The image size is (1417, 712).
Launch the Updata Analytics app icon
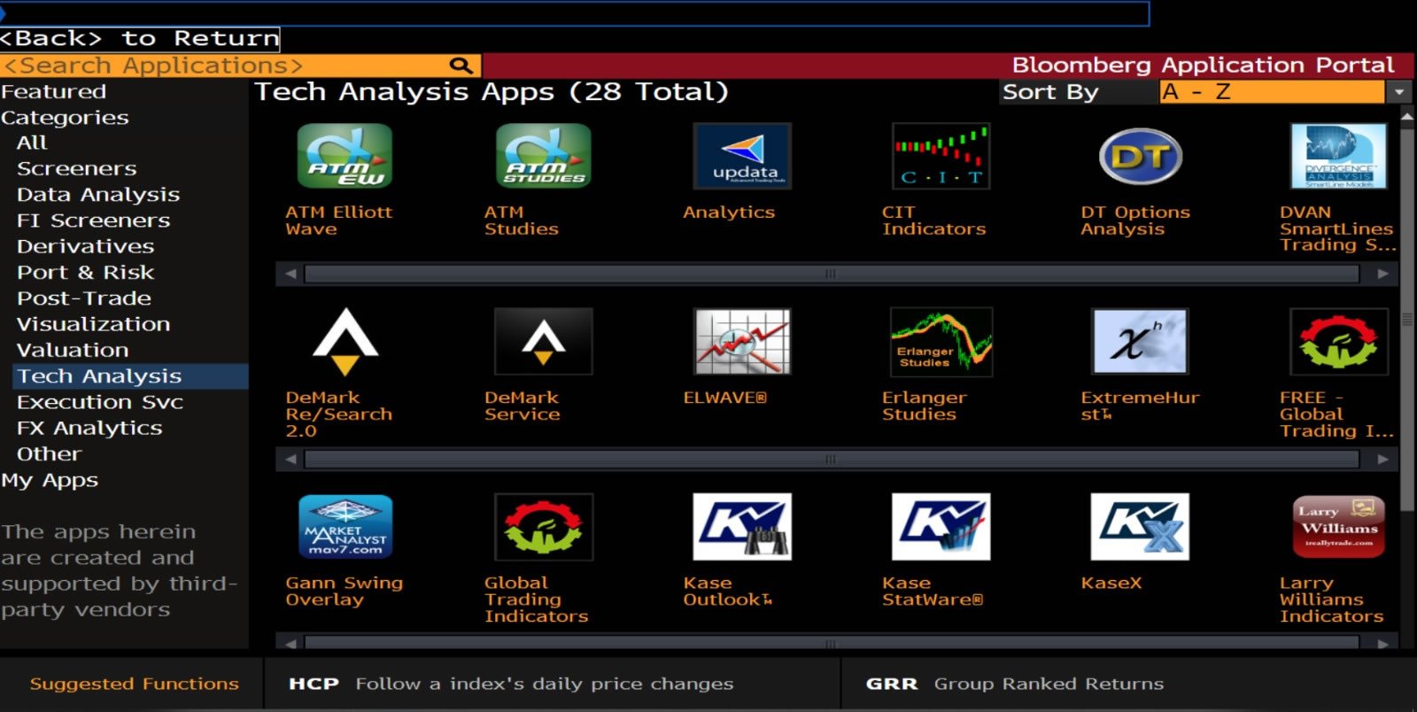coord(742,156)
